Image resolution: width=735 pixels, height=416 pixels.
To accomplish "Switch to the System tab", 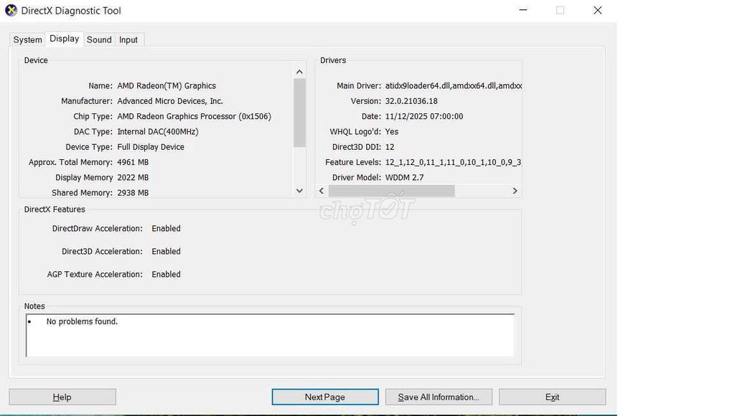I will pos(28,40).
